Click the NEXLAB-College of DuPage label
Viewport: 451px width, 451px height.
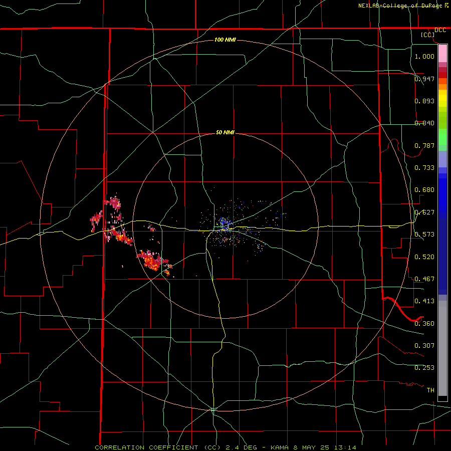pos(400,6)
